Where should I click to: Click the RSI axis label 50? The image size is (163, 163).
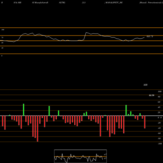(x=2, y=43)
